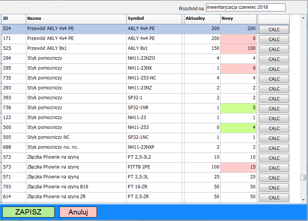This screenshot has width=308, height=221.
Task: Select symbol cell NH11-23NZO
Action: tap(154, 59)
